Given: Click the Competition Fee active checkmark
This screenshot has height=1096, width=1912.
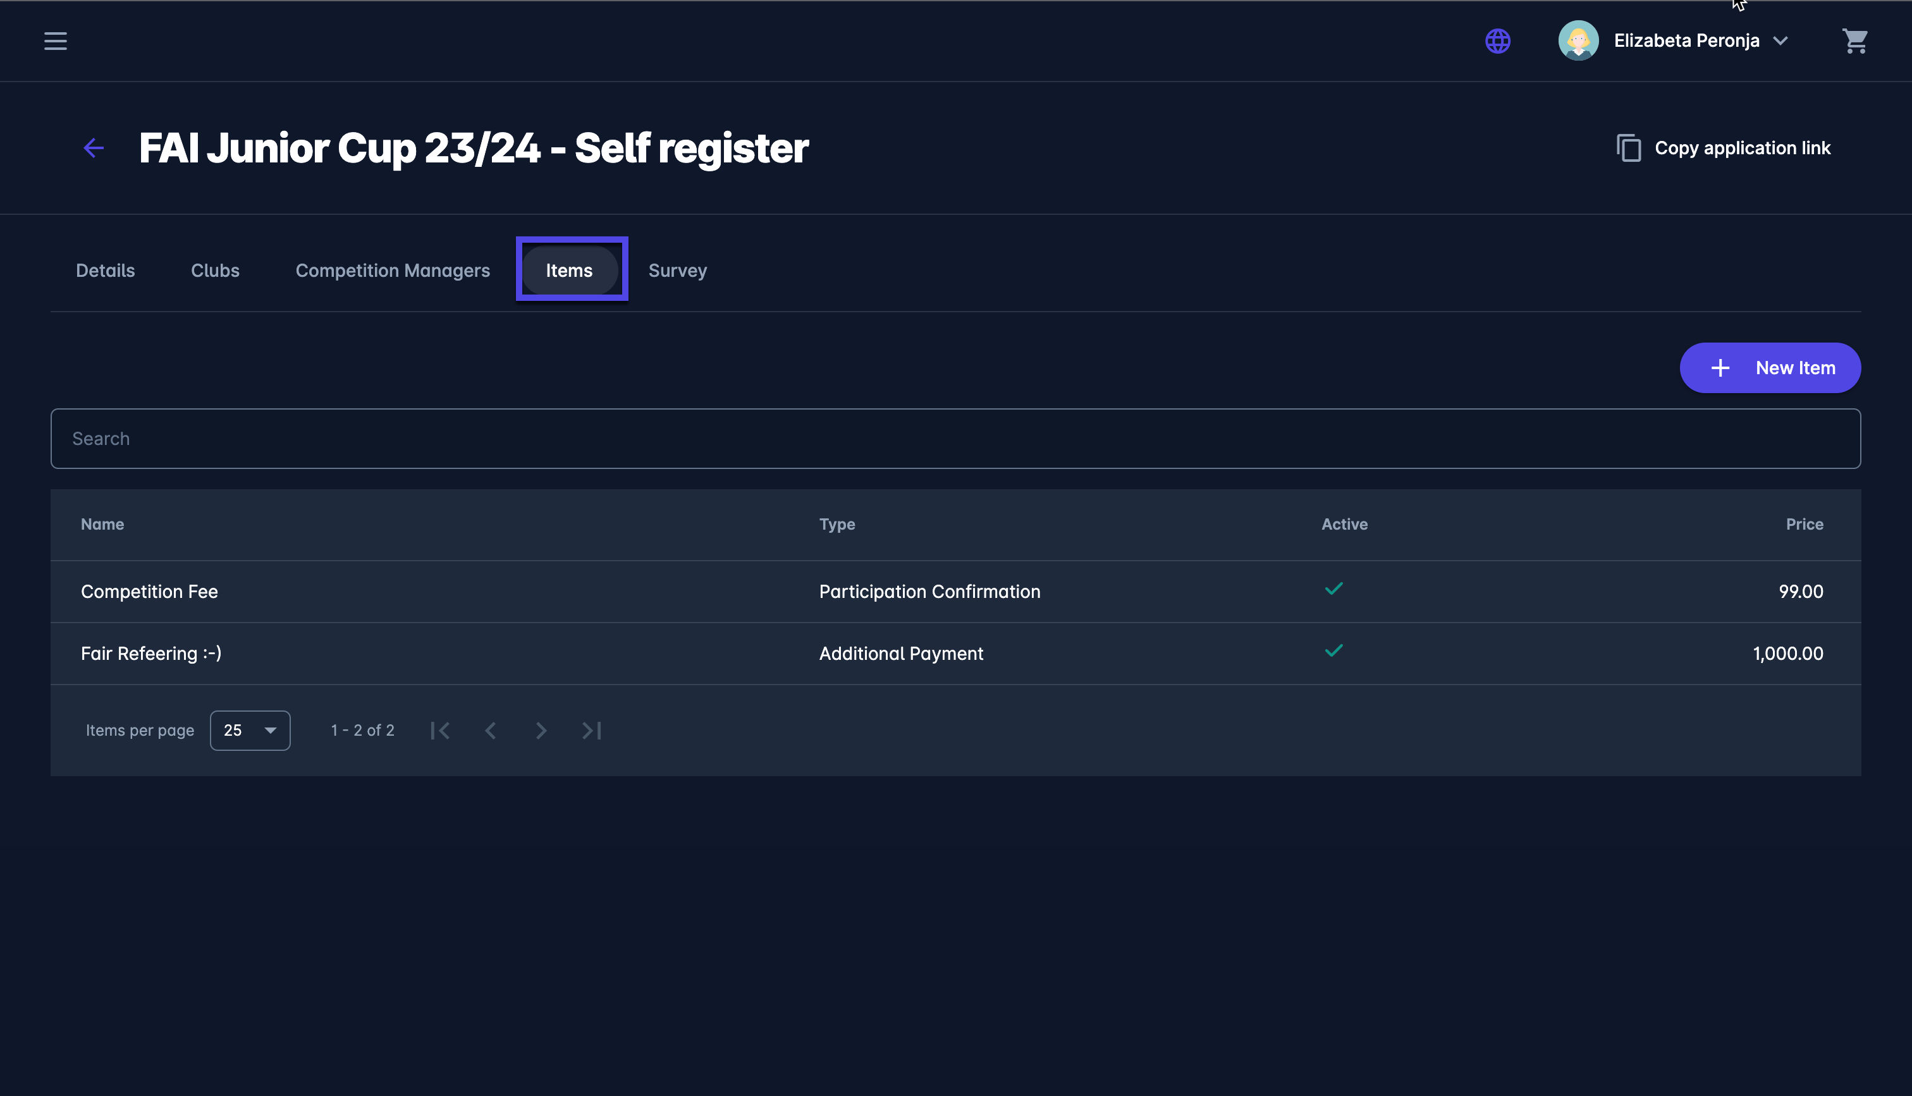Looking at the screenshot, I should coord(1333,590).
